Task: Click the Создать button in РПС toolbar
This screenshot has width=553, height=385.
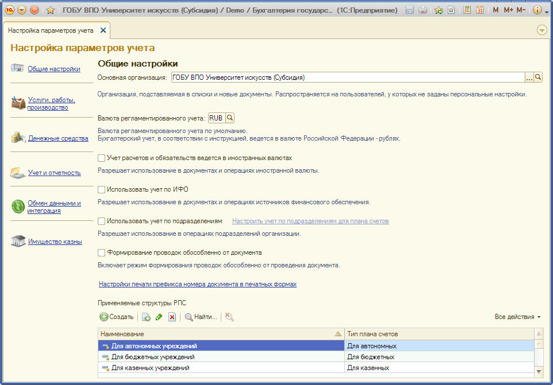Action: click(x=117, y=317)
